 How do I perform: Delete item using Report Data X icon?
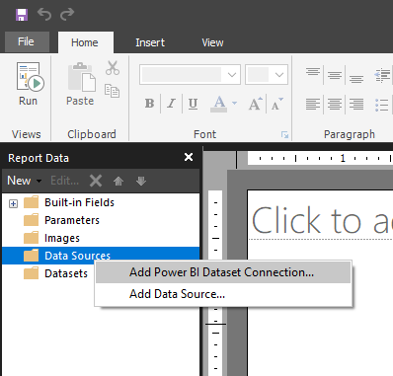(96, 181)
